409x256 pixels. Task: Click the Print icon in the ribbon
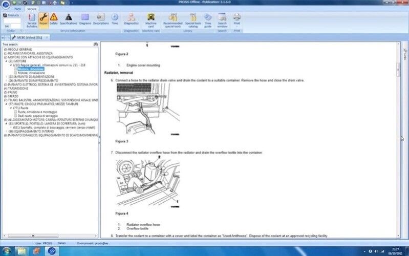pos(237,19)
